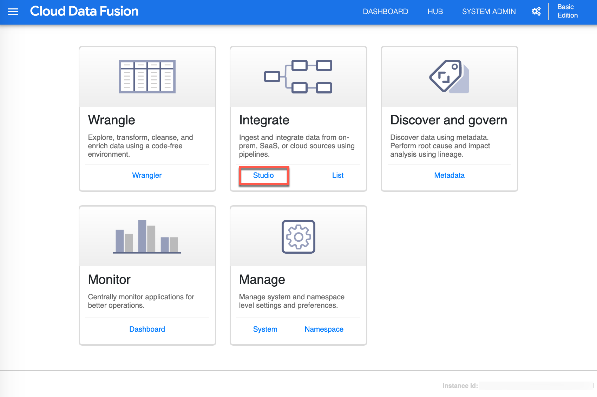Open System Admin from the header
The width and height of the screenshot is (597, 397).
point(489,12)
